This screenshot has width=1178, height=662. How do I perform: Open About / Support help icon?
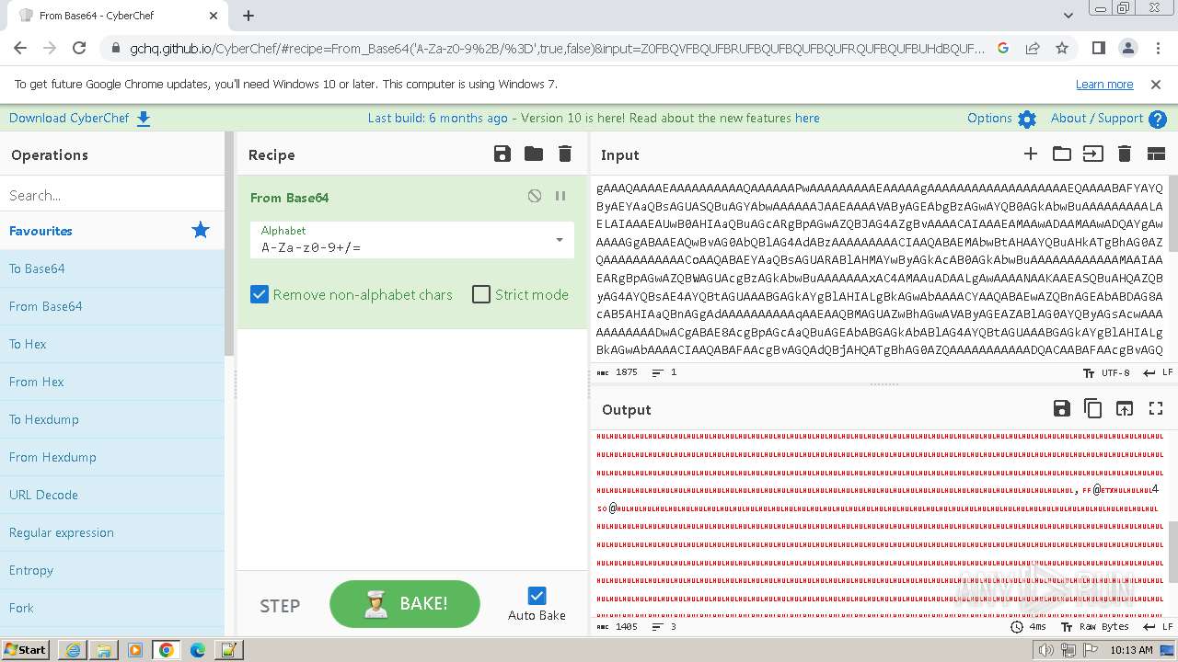pos(1158,119)
